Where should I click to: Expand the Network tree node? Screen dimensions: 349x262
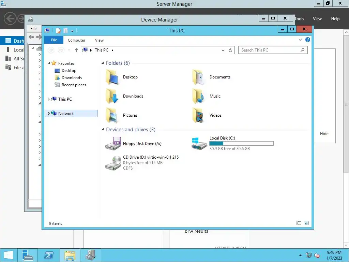pos(49,113)
